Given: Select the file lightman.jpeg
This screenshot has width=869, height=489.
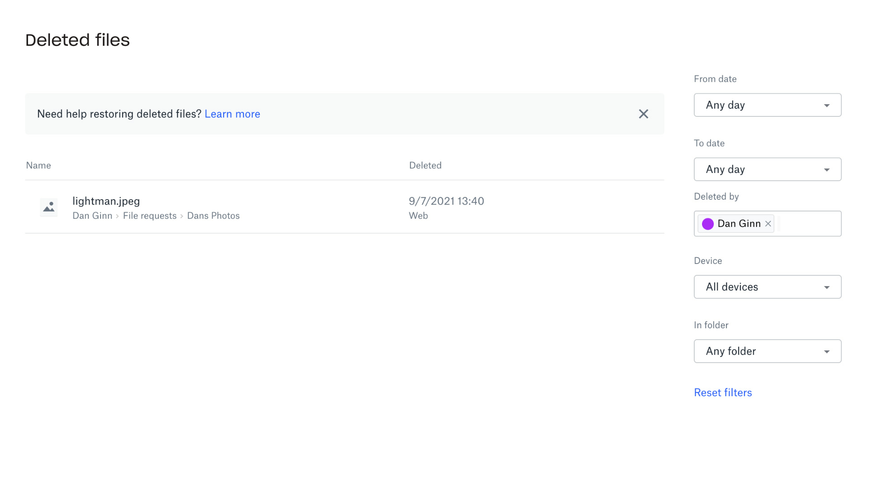Looking at the screenshot, I should 106,201.
